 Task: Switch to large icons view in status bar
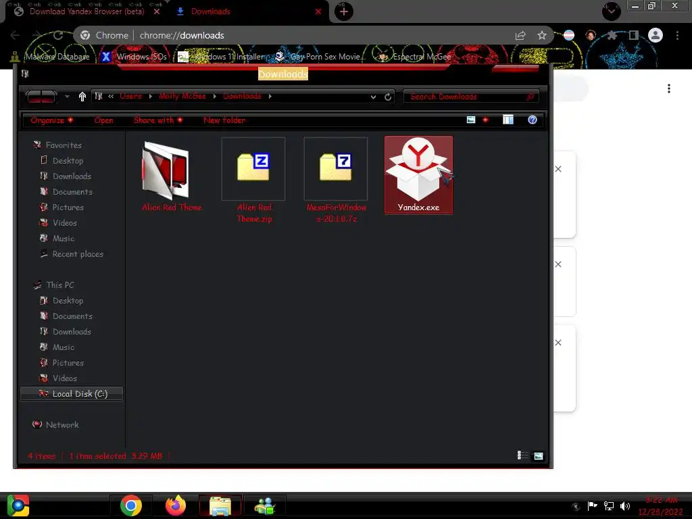539,456
